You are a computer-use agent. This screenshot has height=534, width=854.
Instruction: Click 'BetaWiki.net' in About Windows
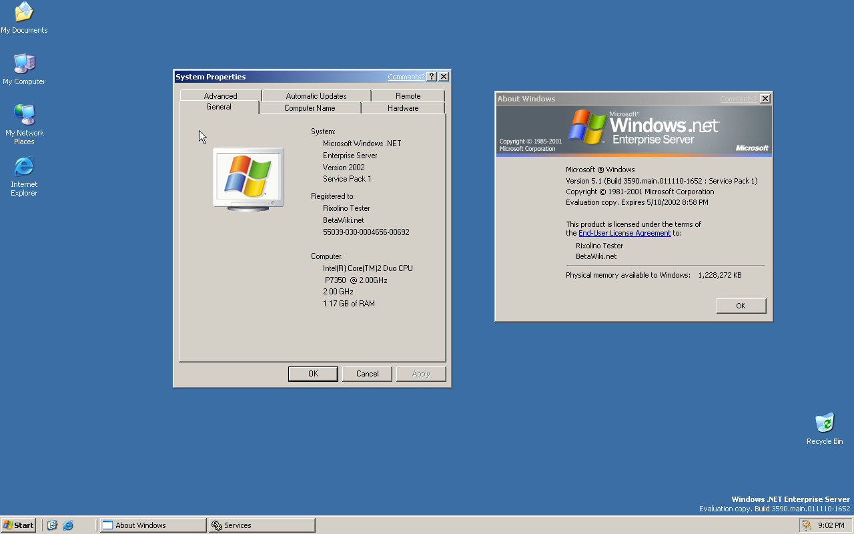tap(596, 256)
